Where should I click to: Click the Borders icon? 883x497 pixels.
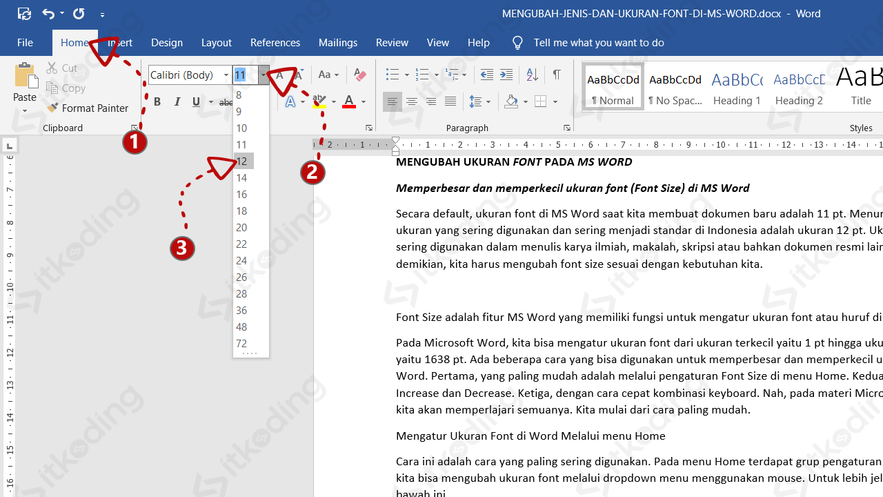[540, 102]
